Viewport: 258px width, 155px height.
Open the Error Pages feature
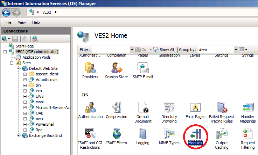195,110
